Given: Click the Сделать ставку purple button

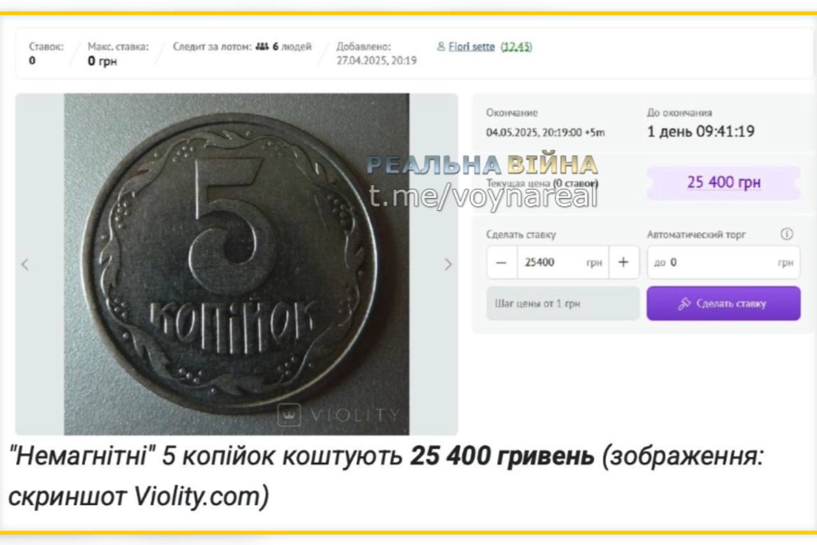Looking at the screenshot, I should coord(723,303).
